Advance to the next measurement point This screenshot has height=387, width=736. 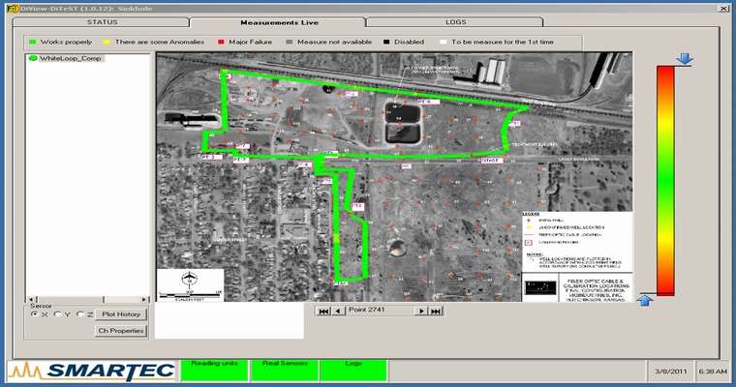pyautogui.click(x=421, y=311)
